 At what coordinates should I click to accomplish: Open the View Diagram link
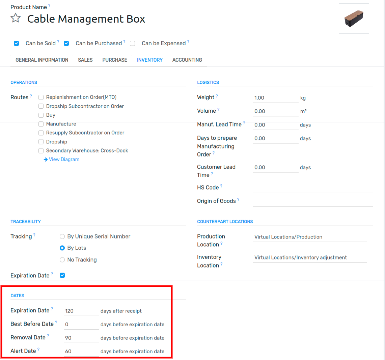tap(64, 159)
